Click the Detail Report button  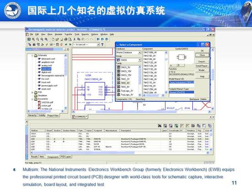click(x=201, y=66)
